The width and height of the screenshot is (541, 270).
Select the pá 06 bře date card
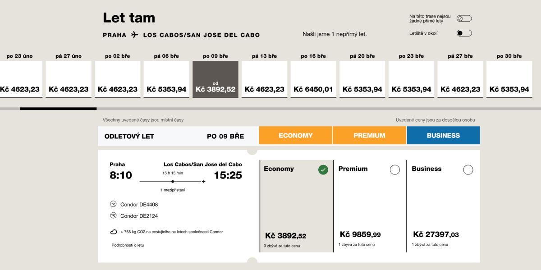pos(166,79)
